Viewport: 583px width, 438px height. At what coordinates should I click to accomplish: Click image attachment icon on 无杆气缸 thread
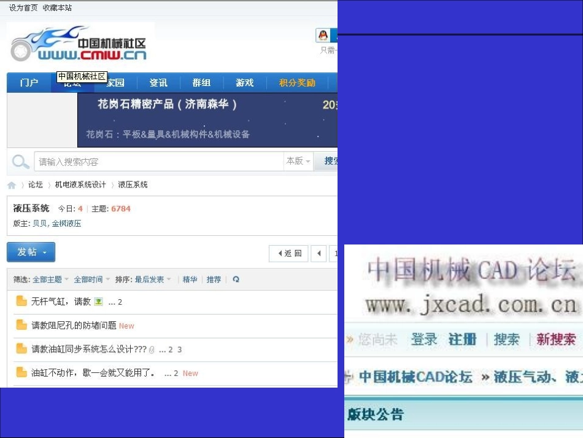(99, 302)
